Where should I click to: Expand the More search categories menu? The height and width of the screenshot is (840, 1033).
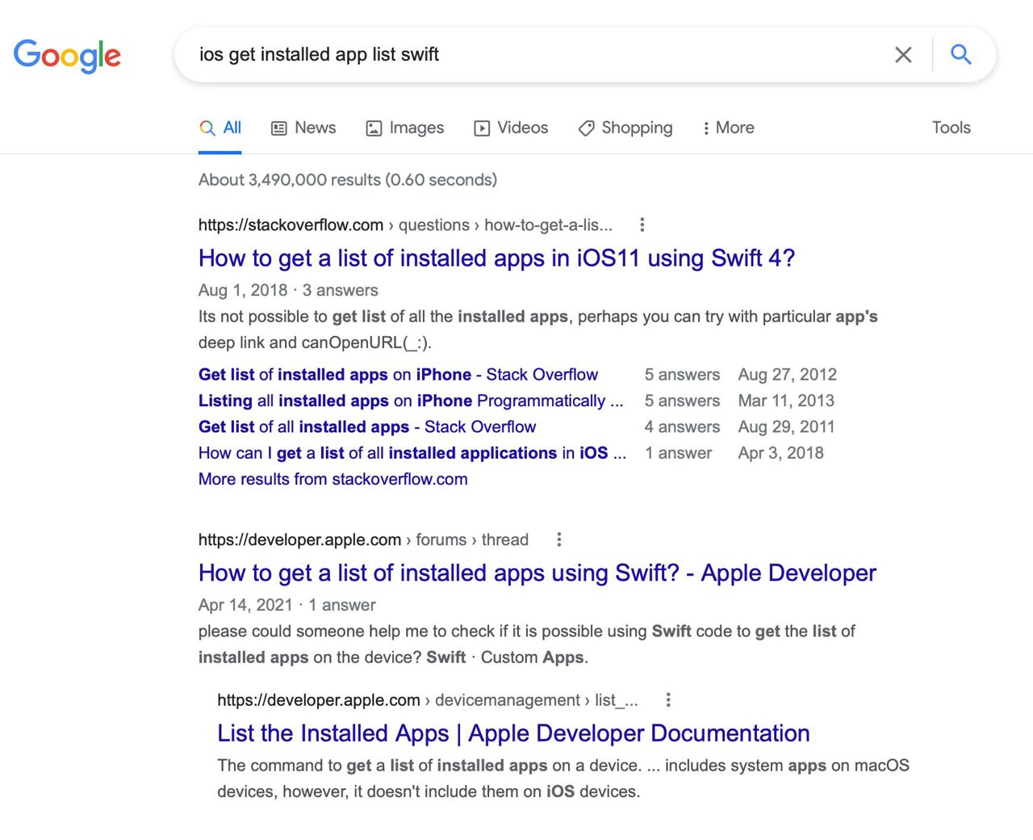728,128
